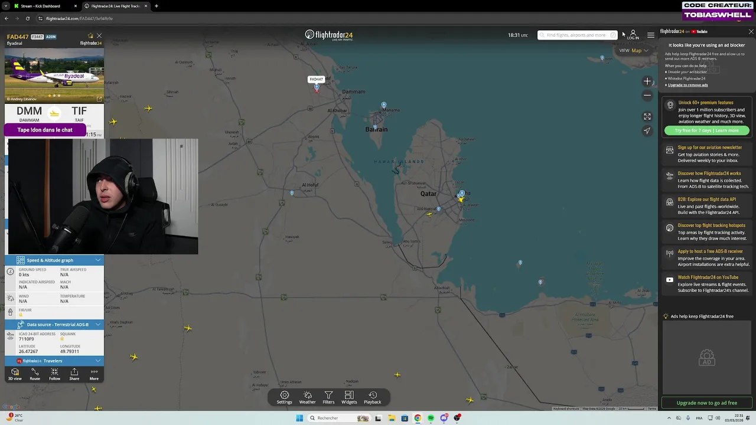Switch to the Stream - Kick Dashboard tab
The height and width of the screenshot is (425, 756).
[46, 6]
